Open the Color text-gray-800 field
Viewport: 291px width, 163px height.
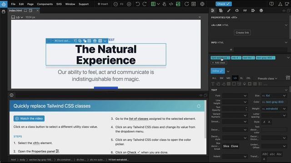coord(274,102)
